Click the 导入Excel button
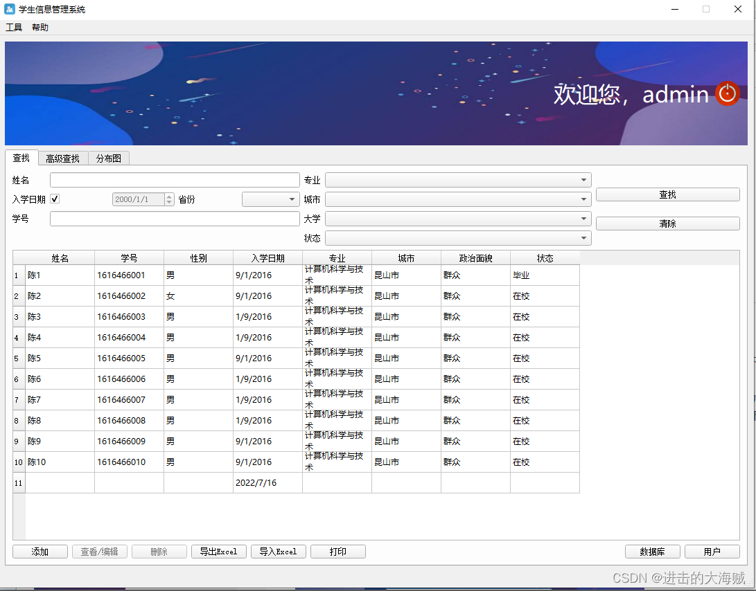Image resolution: width=756 pixels, height=591 pixels. [x=278, y=552]
